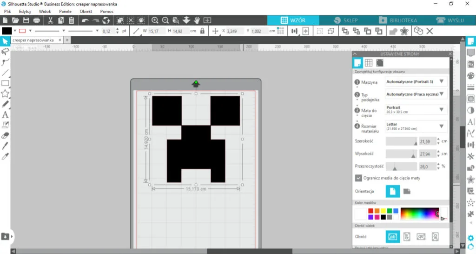Open the BIBLIOTEKA tab
The width and height of the screenshot is (476, 254).
[x=398, y=20]
